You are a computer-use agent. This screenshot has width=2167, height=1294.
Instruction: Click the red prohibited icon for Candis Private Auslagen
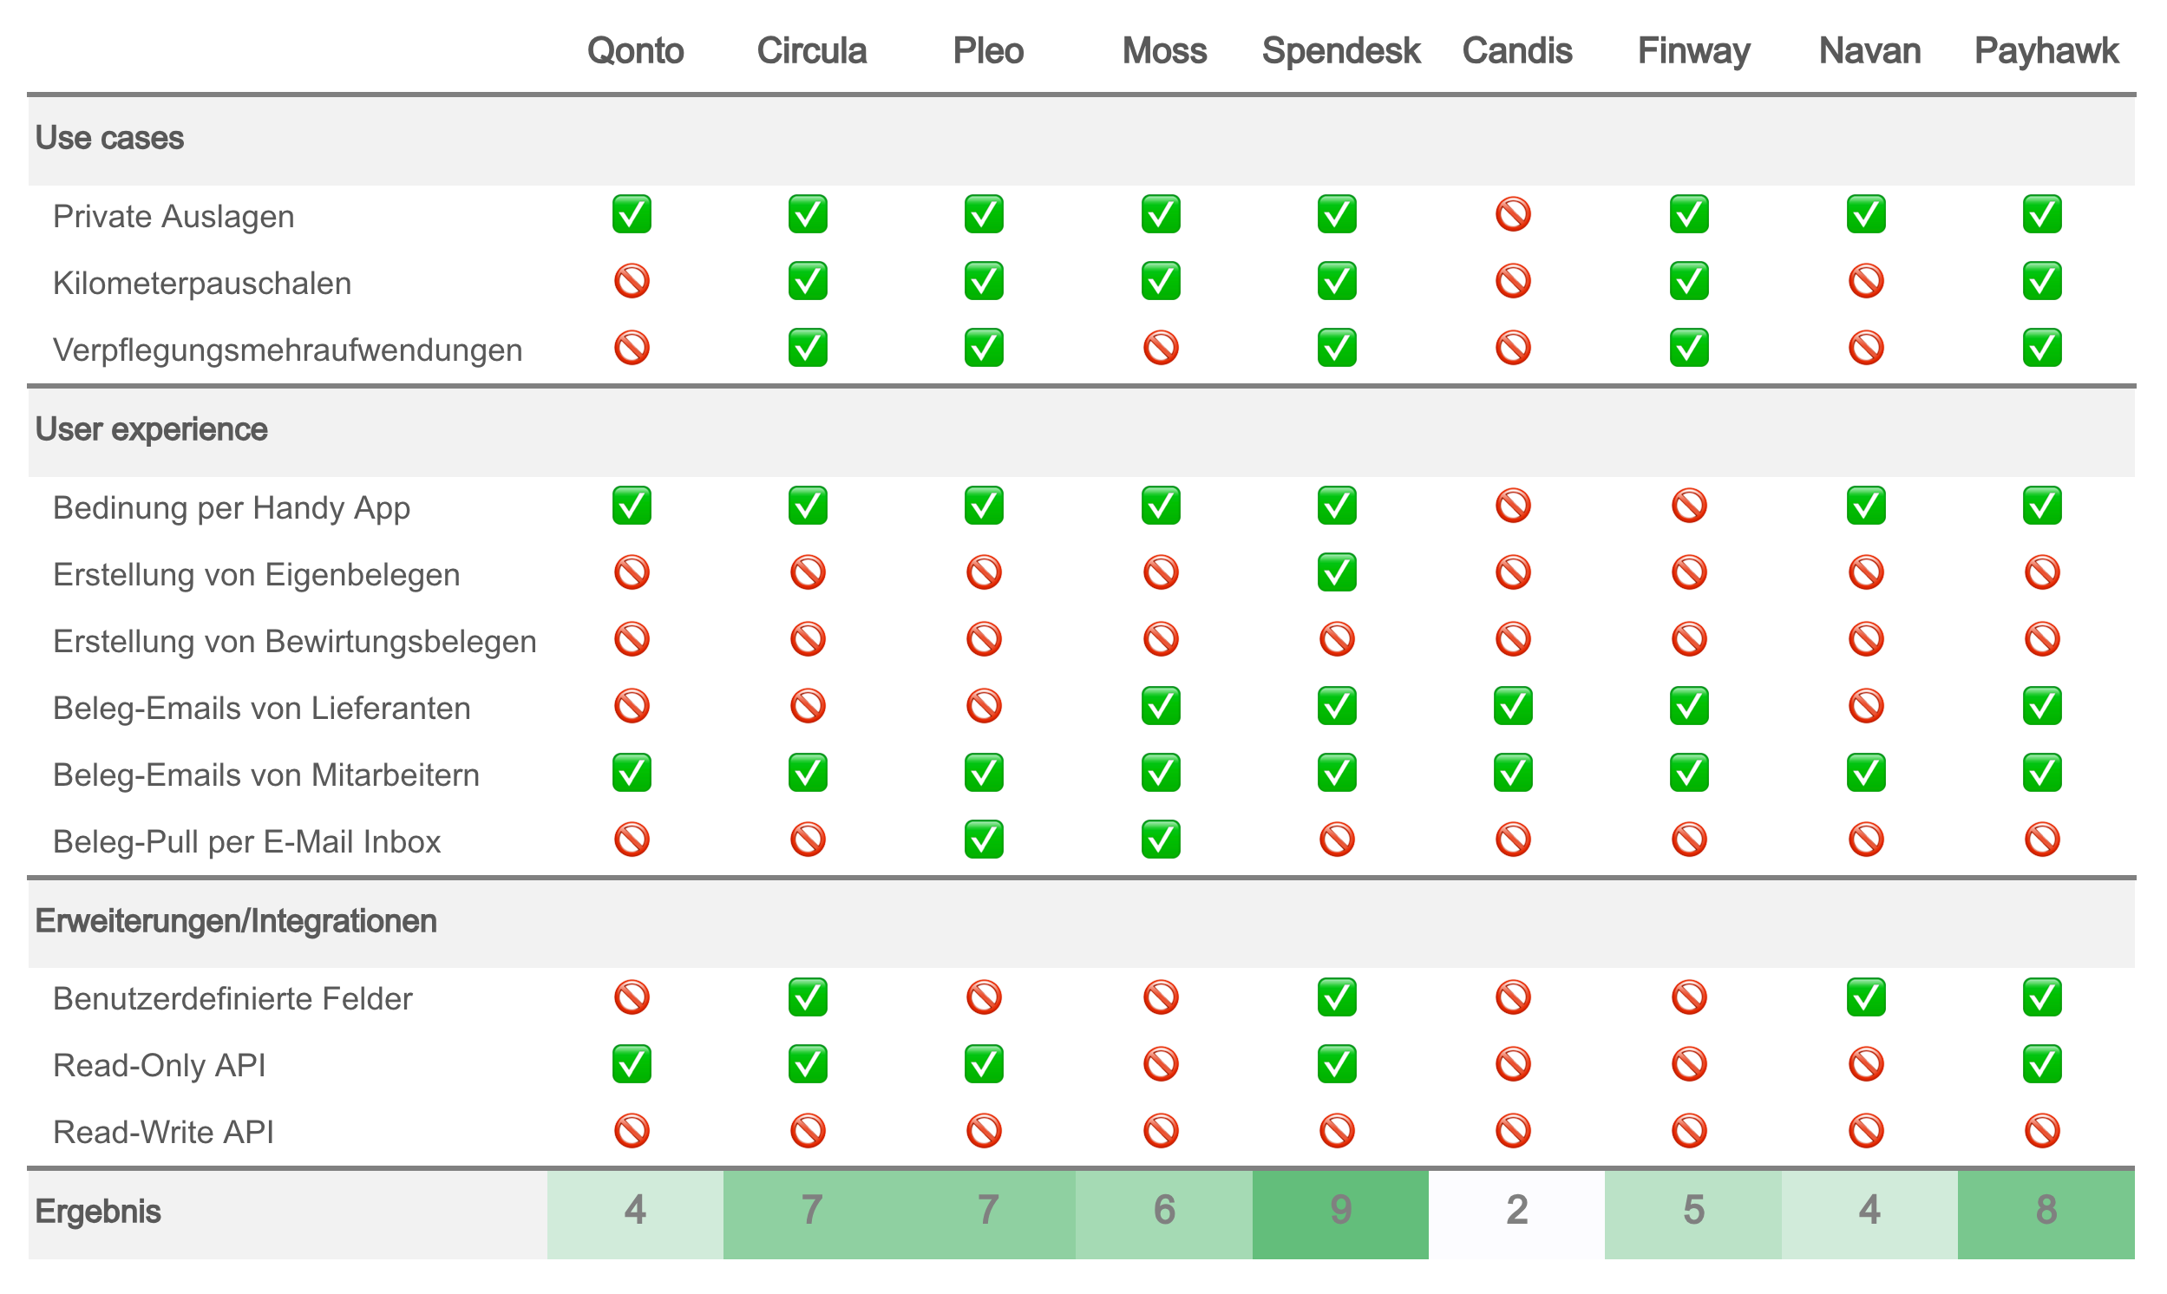tap(1513, 214)
